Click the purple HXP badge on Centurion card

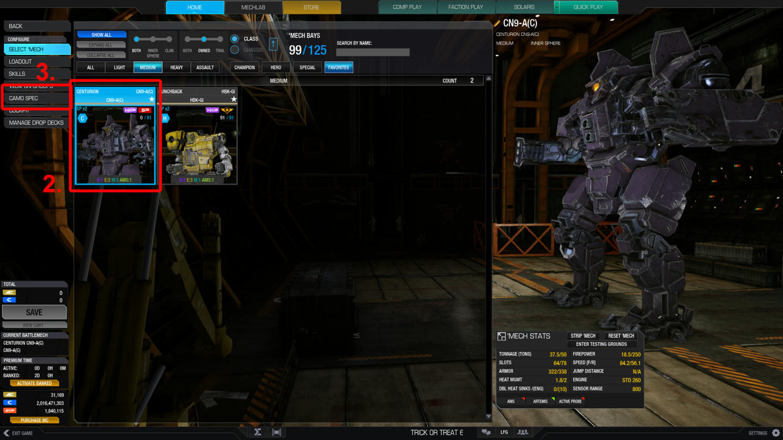(130, 110)
